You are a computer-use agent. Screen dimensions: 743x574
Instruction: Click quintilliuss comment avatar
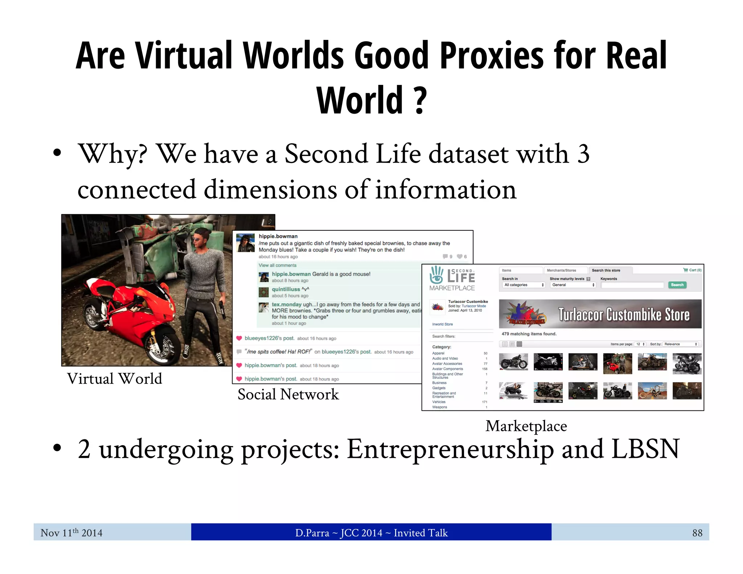coord(263,292)
